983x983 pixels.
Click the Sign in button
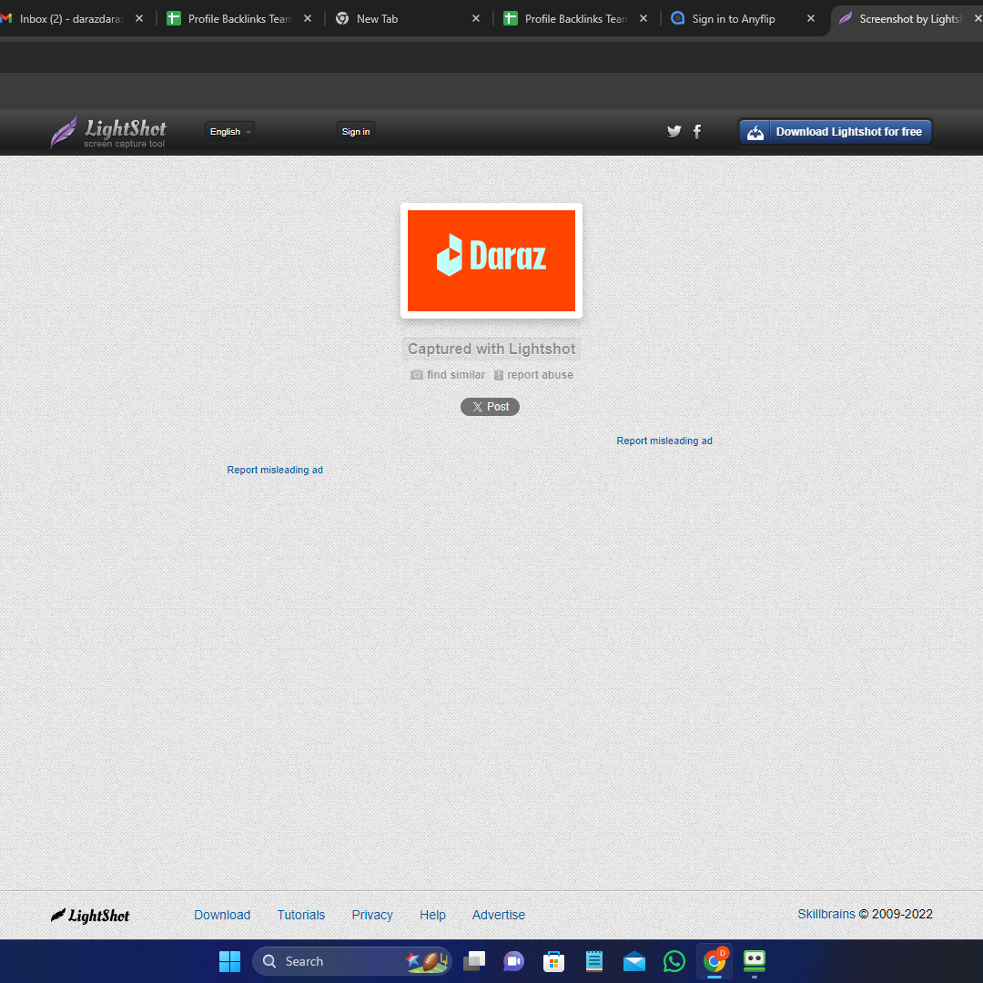click(356, 132)
